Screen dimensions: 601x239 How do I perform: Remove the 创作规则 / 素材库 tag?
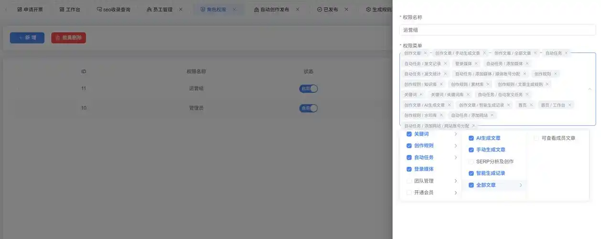pos(488,84)
